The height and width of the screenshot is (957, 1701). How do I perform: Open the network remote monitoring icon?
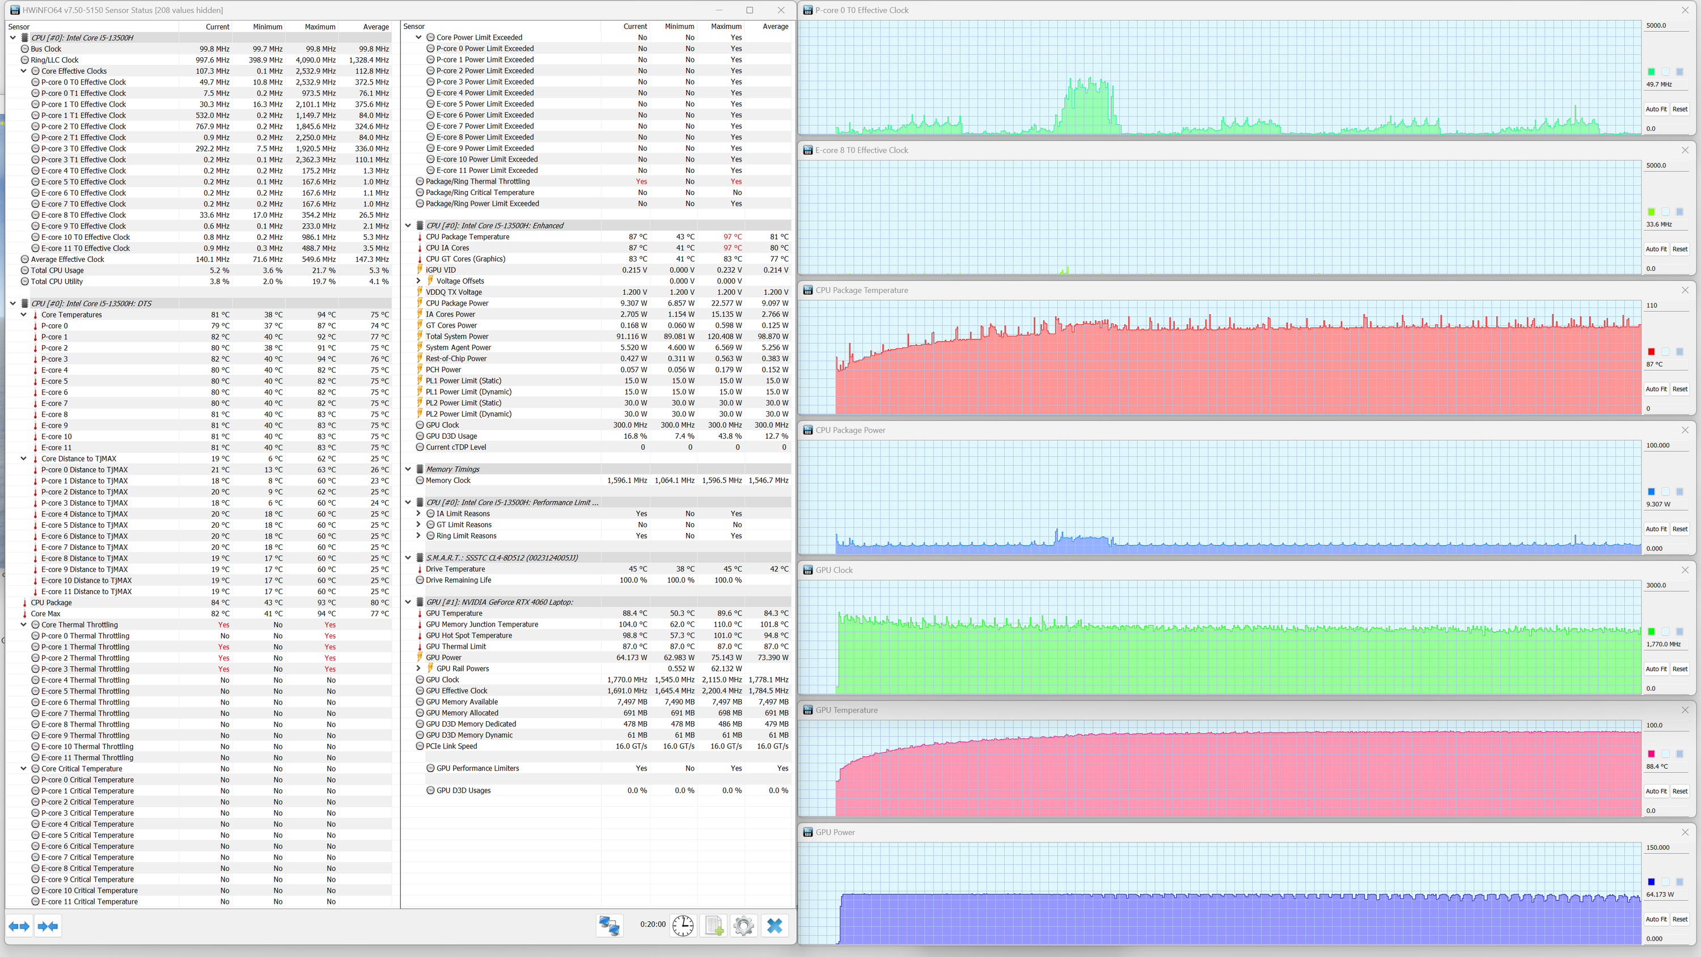tap(608, 925)
